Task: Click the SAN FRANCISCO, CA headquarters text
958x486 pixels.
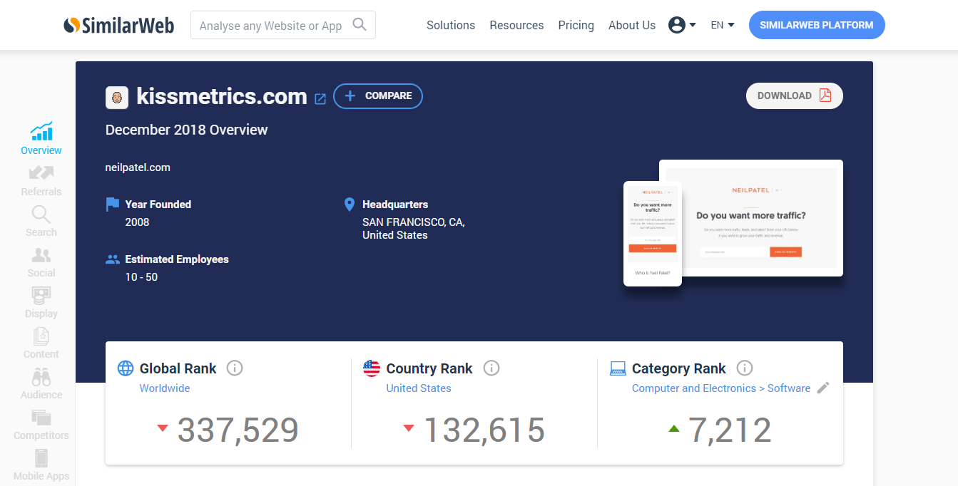Action: (x=414, y=222)
